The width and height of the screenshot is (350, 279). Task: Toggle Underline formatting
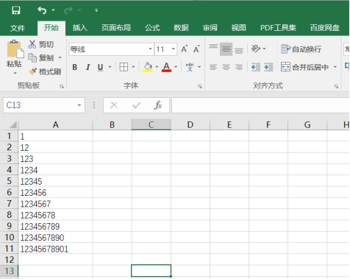100,67
